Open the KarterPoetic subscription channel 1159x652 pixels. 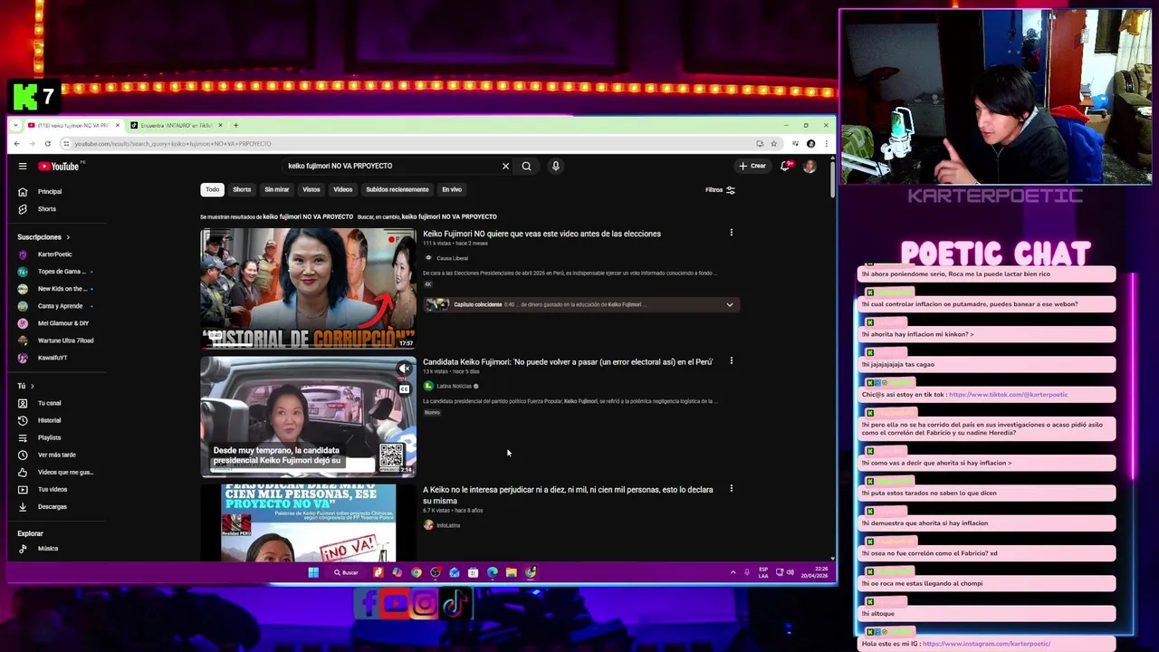pos(54,254)
